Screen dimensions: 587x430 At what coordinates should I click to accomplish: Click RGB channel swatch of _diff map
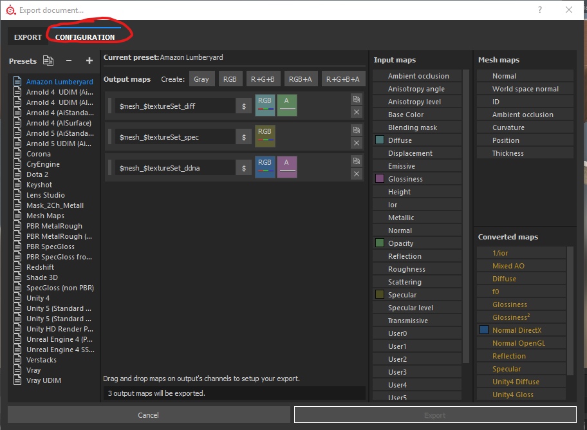click(x=265, y=106)
